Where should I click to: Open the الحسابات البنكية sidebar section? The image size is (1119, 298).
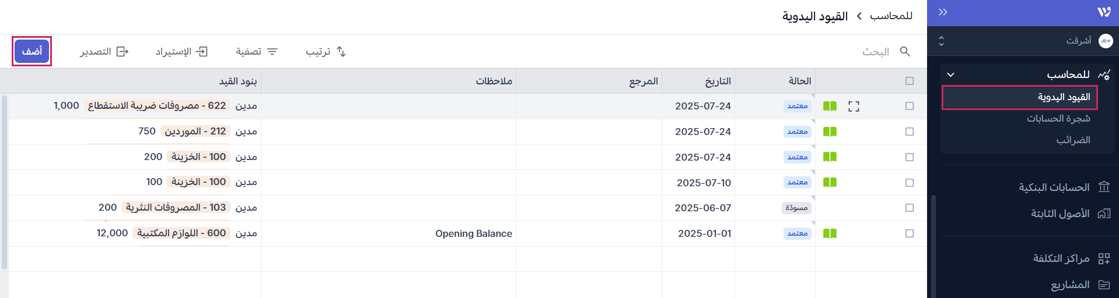point(1054,187)
